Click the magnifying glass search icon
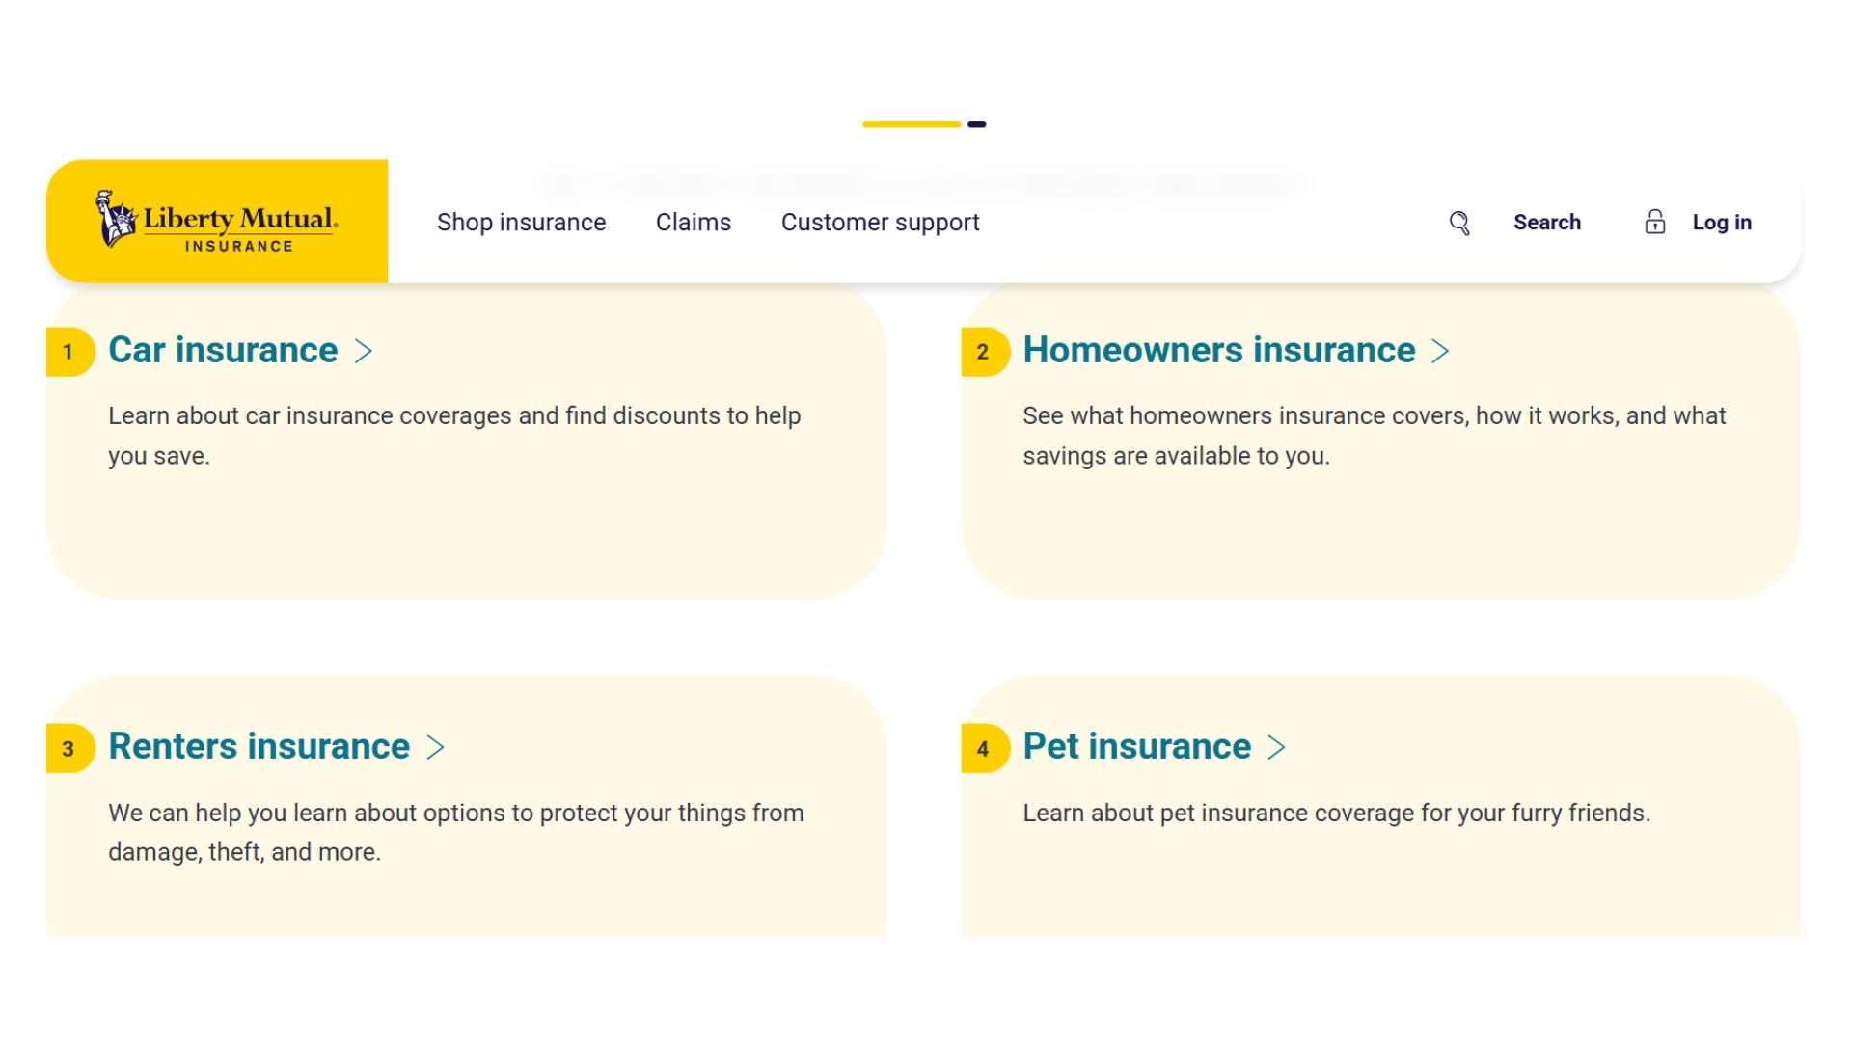Image resolution: width=1852 pixels, height=1041 pixels. coord(1459,223)
